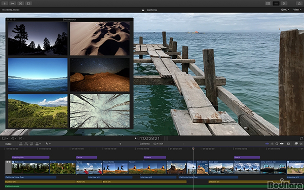Open the Keyword Editor key icon
This screenshot has width=304, height=190.
point(13,4)
